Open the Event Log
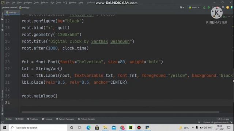Screen dimensions: 234x131 click(223, 119)
